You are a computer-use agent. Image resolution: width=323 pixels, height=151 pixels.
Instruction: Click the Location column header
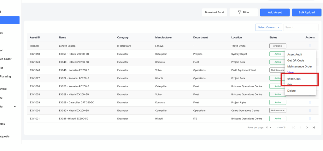tap(237, 38)
